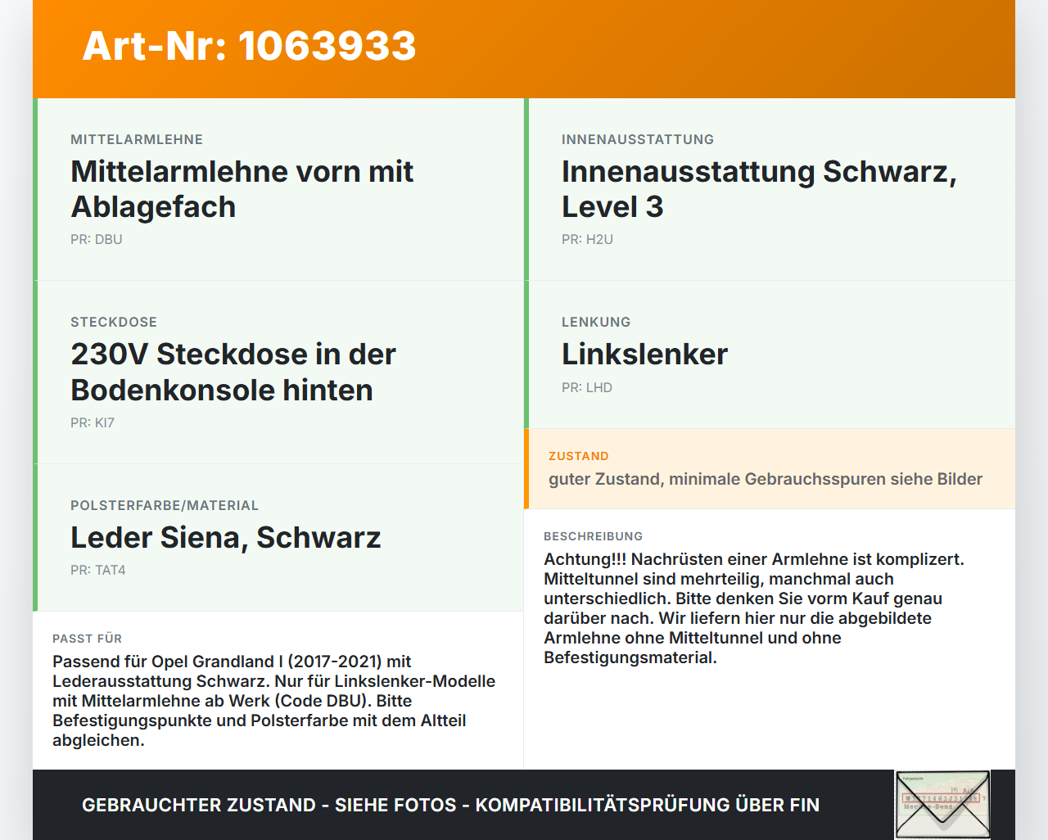Screen dimensions: 1048x840
Task: Click the envelope FIN thumbnail icon
Action: tap(942, 805)
